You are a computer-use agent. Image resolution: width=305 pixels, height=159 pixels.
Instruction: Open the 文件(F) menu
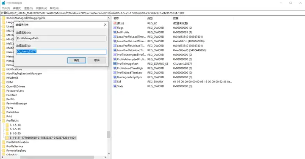[6, 8]
